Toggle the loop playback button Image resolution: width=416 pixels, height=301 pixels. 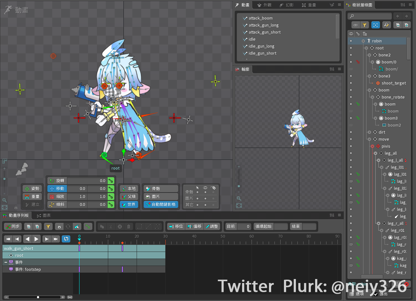click(x=66, y=239)
